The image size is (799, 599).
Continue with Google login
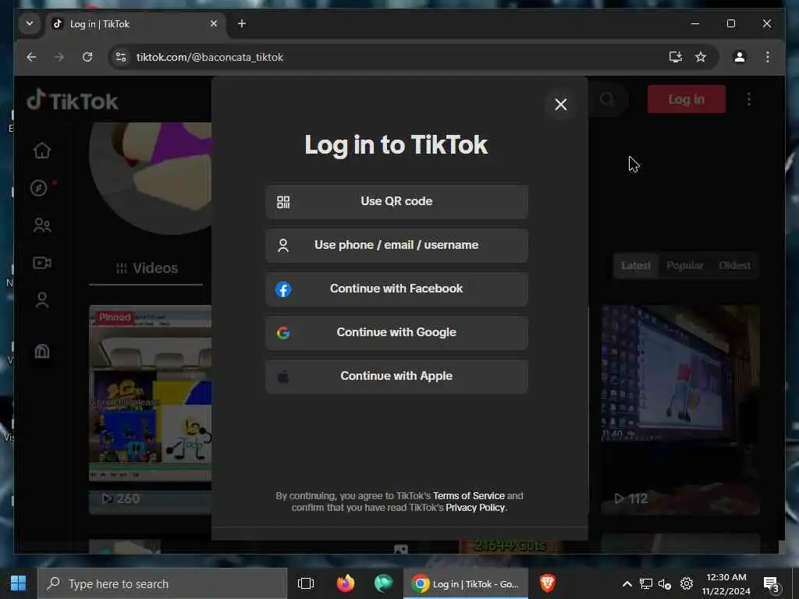coord(396,332)
